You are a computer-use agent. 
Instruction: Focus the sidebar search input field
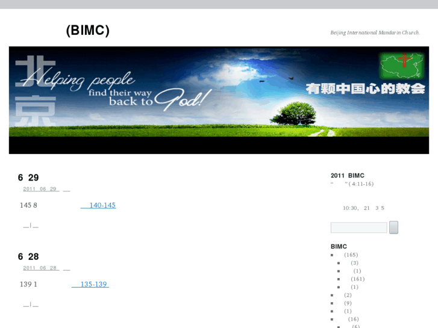click(x=359, y=227)
